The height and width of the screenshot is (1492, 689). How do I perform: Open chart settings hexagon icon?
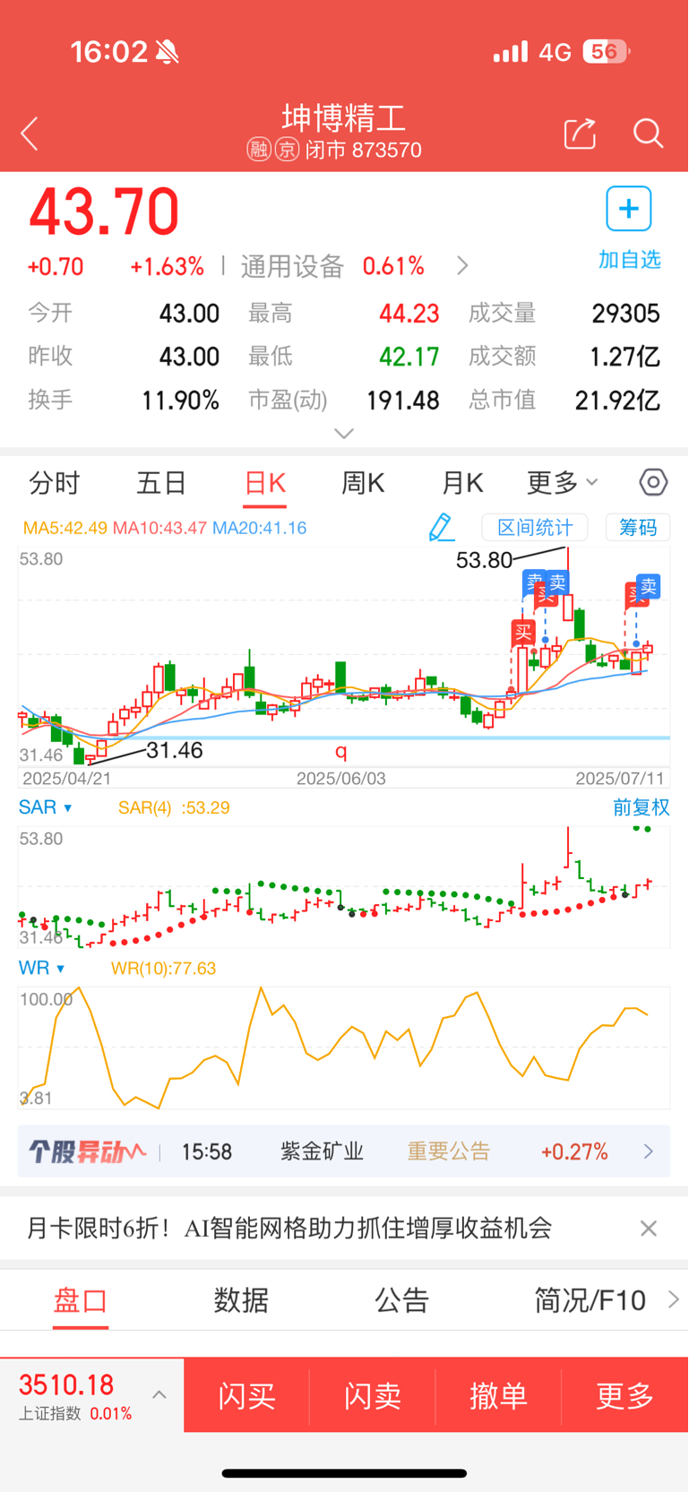[x=653, y=482]
